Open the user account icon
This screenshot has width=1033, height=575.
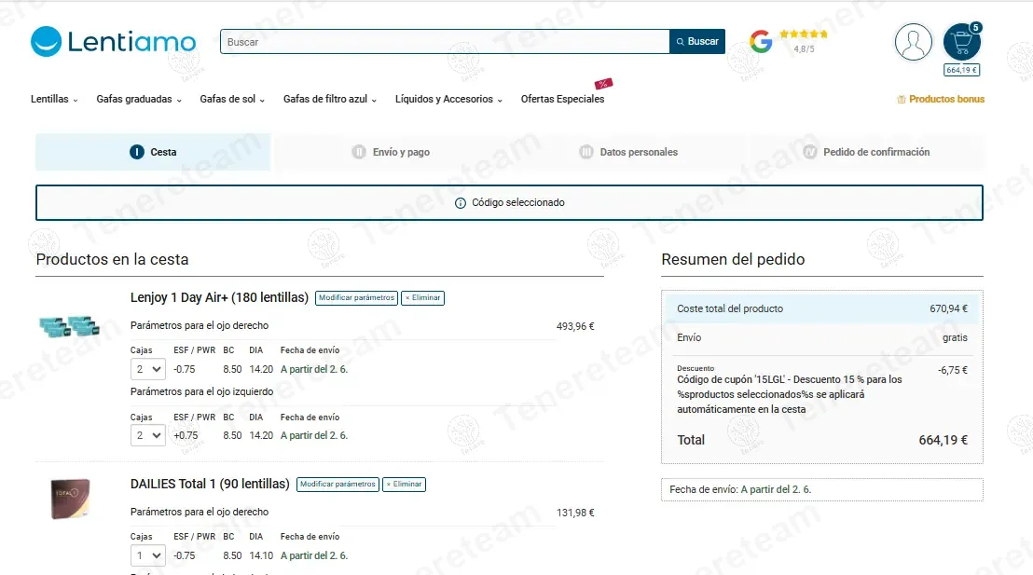(913, 42)
